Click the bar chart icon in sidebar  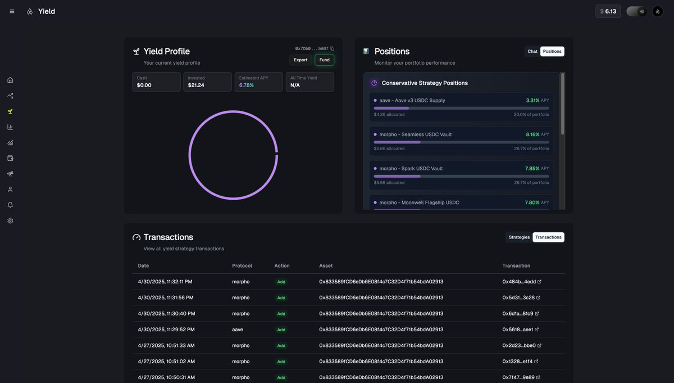tap(10, 127)
